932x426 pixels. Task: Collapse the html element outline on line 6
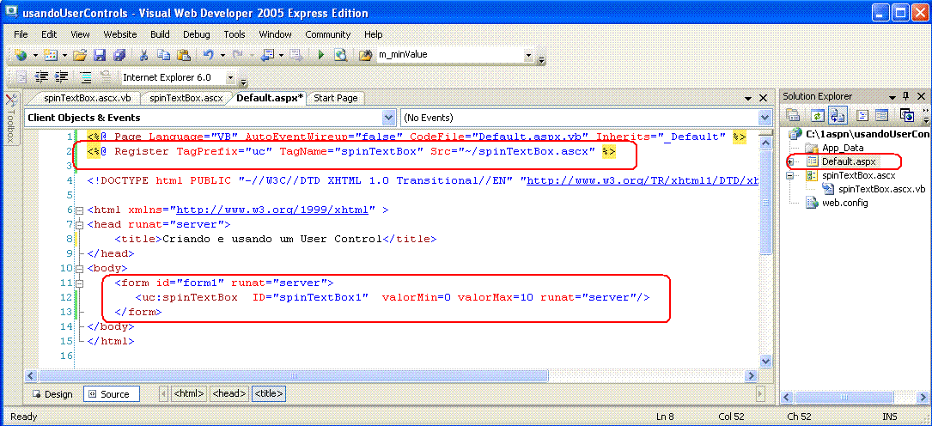pyautogui.click(x=80, y=210)
